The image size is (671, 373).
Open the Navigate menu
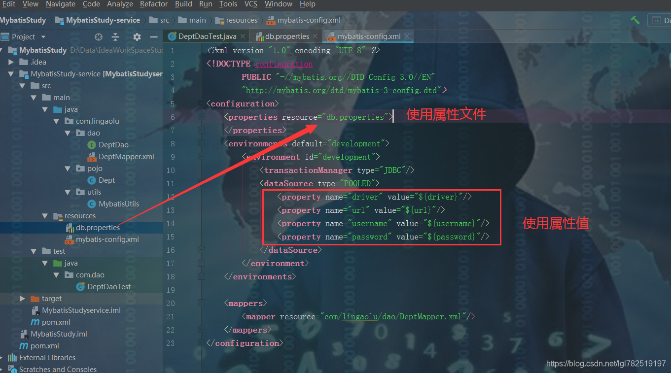click(60, 4)
